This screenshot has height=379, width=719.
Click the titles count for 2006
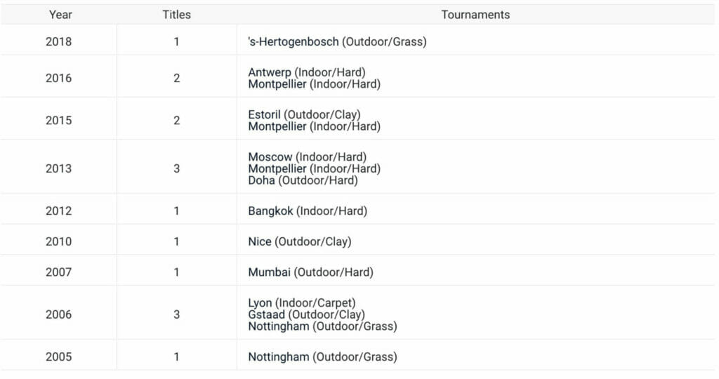(x=176, y=314)
